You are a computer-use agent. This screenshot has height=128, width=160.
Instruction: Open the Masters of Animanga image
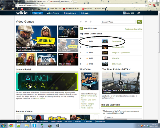coord(90,81)
